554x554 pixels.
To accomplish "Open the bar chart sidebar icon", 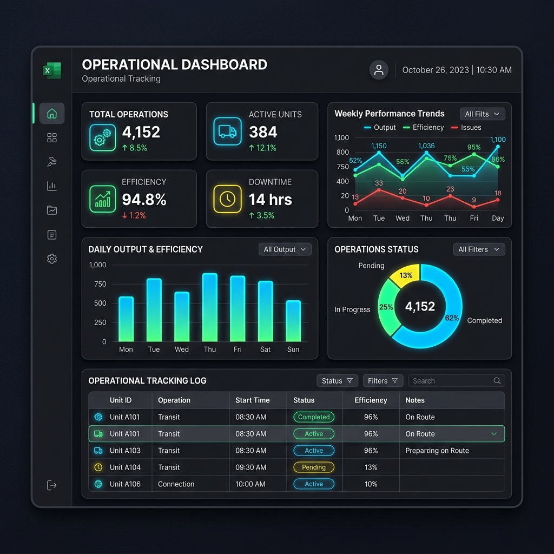I will [52, 186].
